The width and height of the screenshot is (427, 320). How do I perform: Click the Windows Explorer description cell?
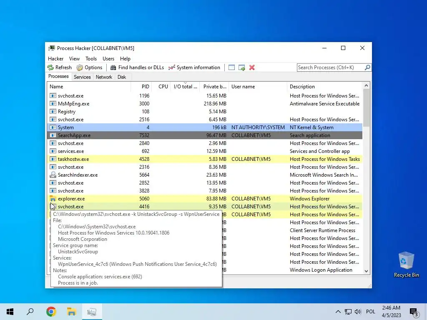tap(310, 199)
